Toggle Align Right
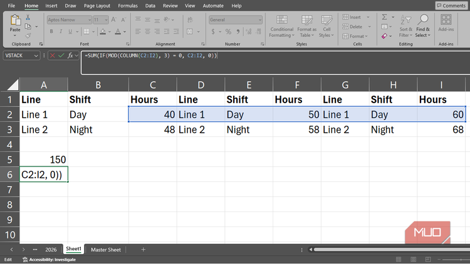Image resolution: width=470 pixels, height=264 pixels. point(157,31)
